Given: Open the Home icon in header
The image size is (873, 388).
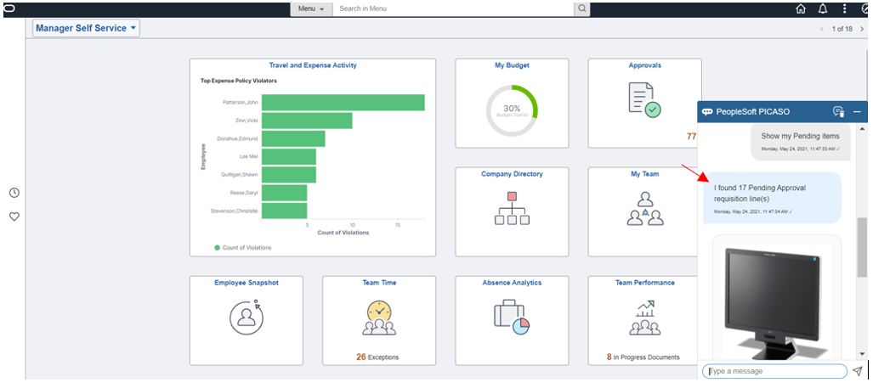Looking at the screenshot, I should 801,8.
